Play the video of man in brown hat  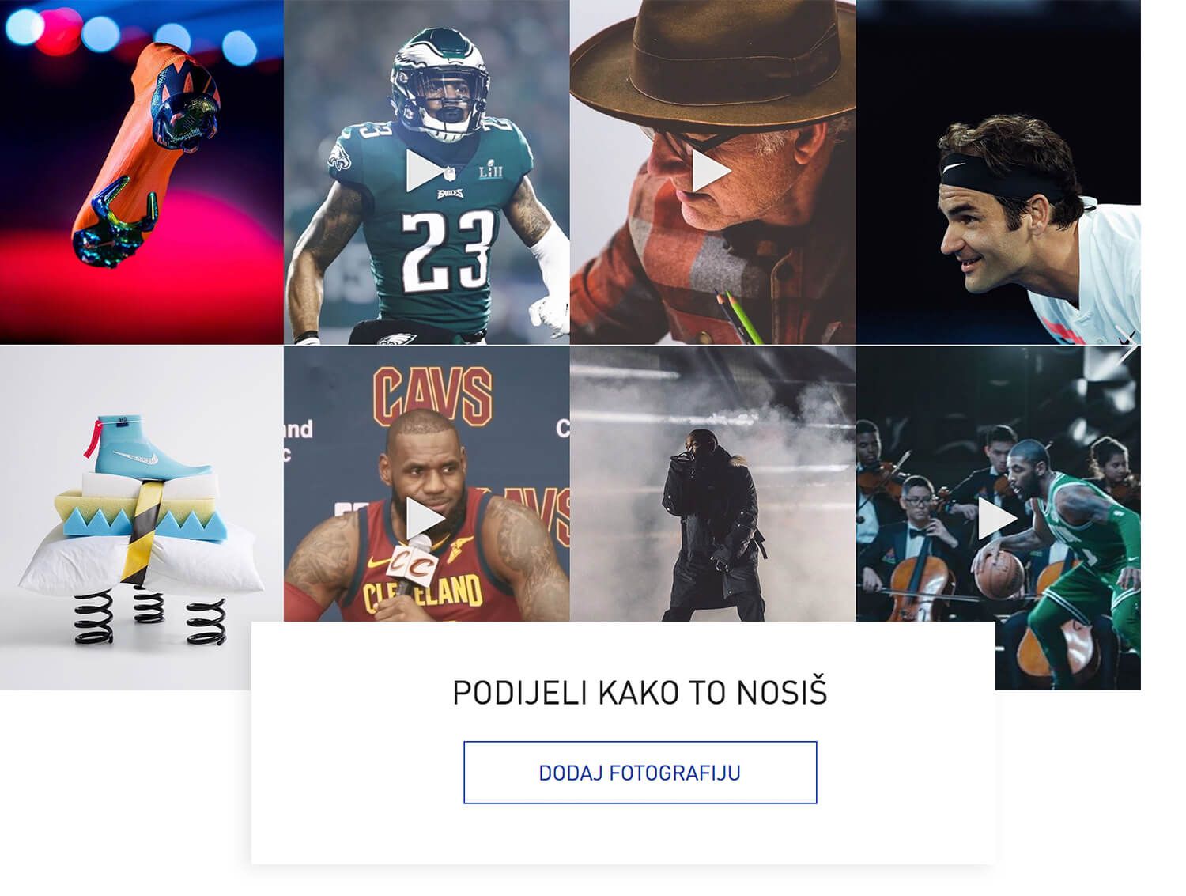711,172
